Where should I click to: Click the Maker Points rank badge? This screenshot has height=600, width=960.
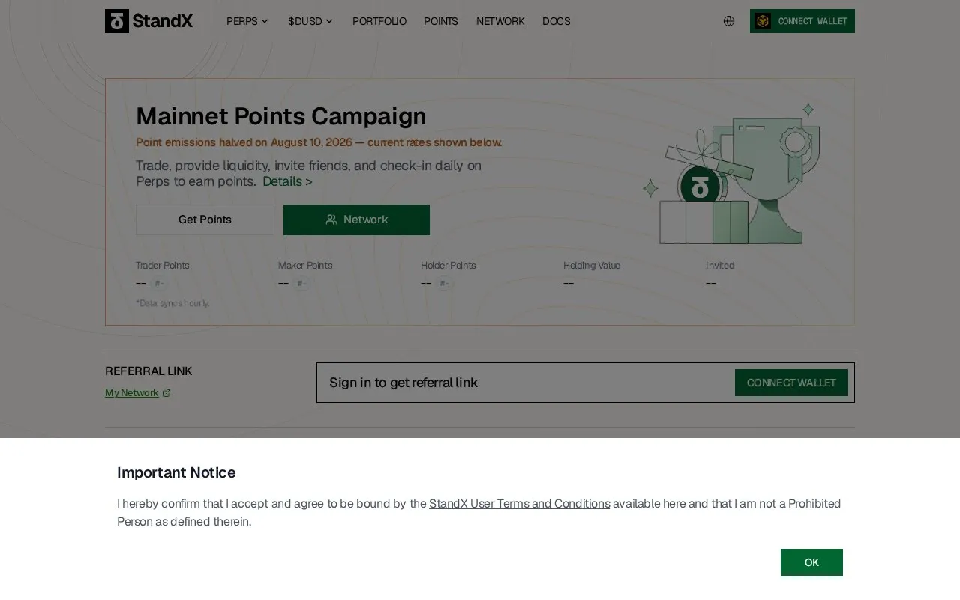[301, 283]
